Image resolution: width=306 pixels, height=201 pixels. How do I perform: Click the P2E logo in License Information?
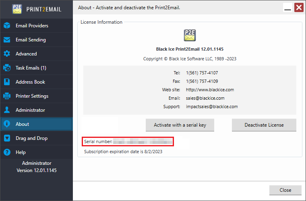point(190,35)
